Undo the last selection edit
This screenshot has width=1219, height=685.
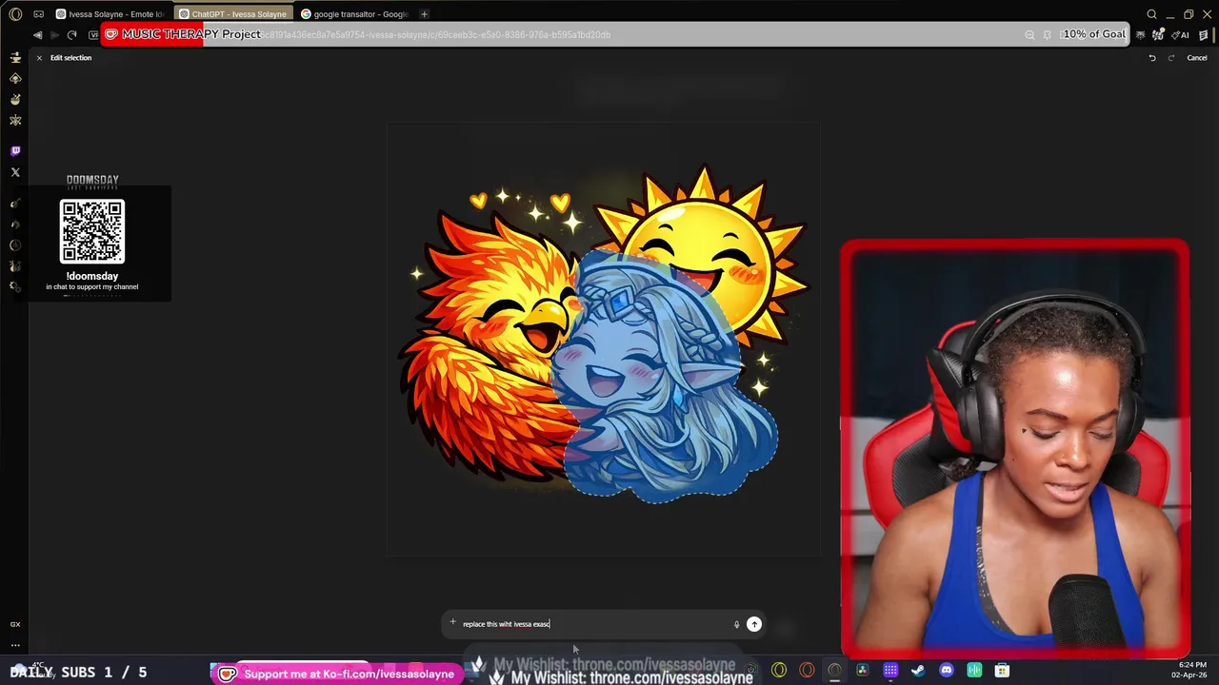(x=1152, y=58)
